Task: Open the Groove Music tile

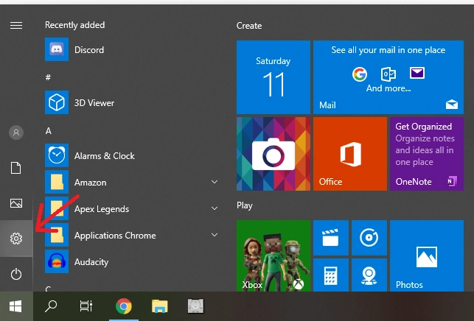Action: [369, 238]
